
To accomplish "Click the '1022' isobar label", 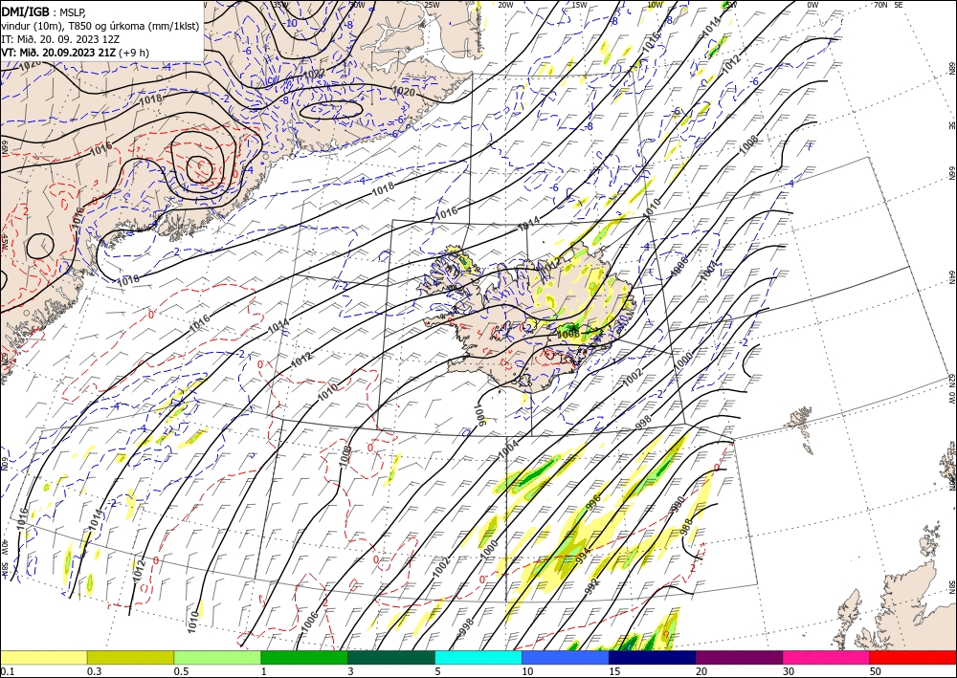I will click(314, 75).
